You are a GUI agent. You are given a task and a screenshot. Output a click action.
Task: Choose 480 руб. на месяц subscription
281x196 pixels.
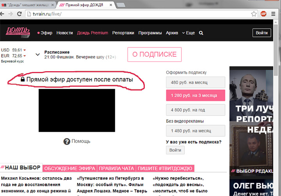[196, 82]
